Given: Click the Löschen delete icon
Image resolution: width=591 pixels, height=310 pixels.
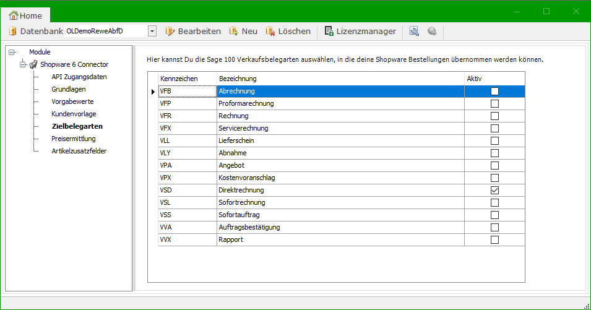Looking at the screenshot, I should point(270,31).
